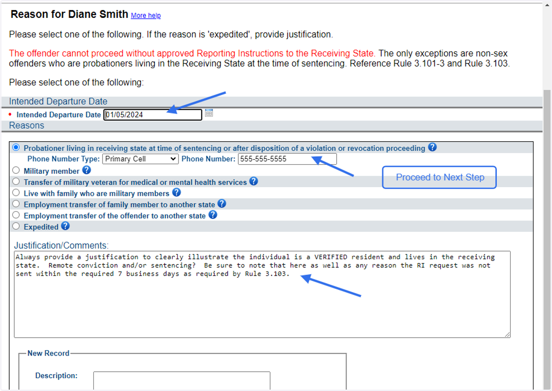Click into the Justification/Comments text area

tap(262, 294)
